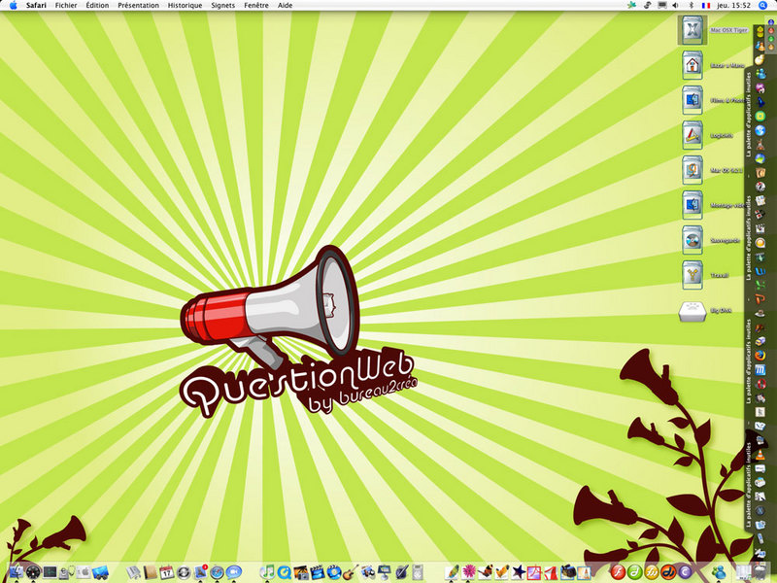The image size is (777, 583).
Task: Launch Flash red icon in dock
Action: coord(618,572)
